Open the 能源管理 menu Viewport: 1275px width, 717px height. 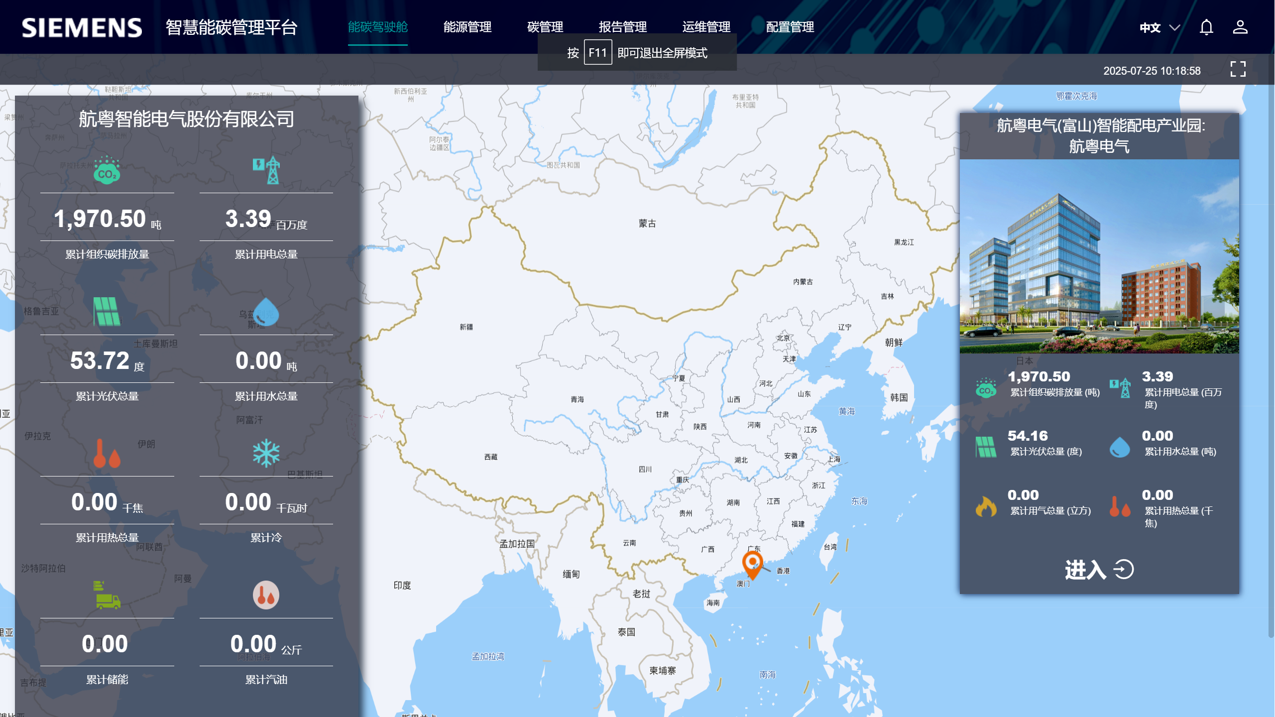tap(467, 27)
